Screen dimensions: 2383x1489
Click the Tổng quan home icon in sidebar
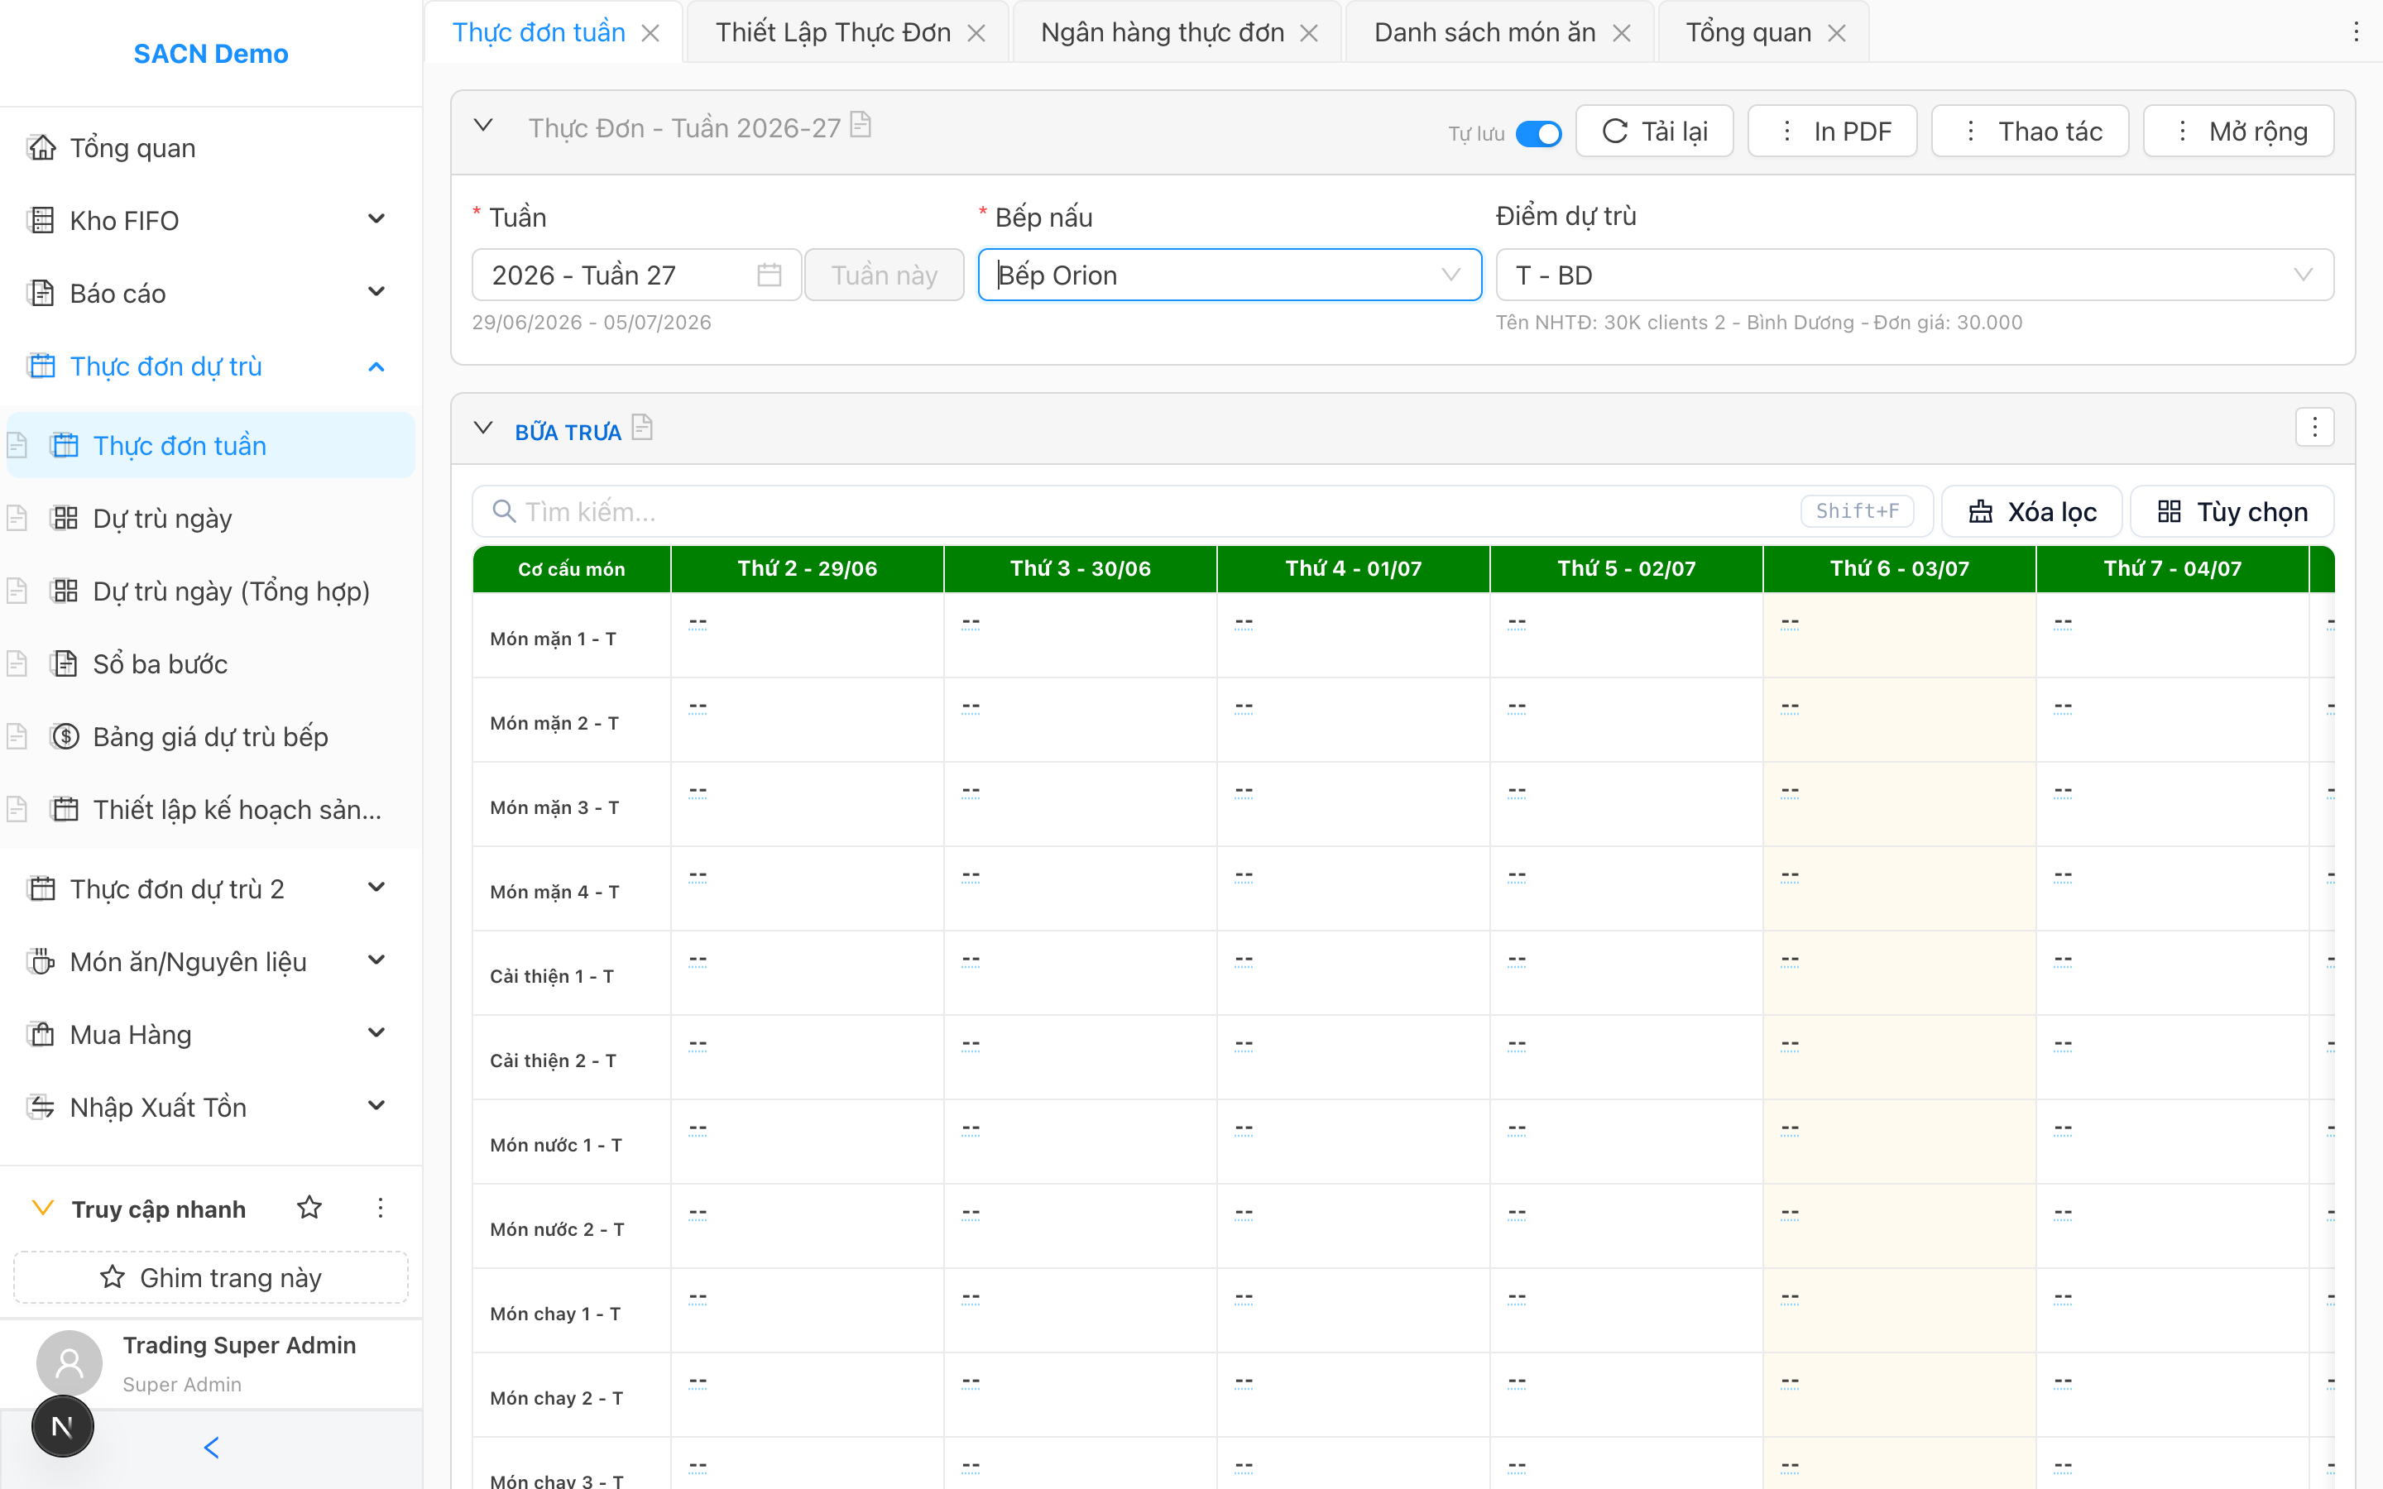pos(41,148)
